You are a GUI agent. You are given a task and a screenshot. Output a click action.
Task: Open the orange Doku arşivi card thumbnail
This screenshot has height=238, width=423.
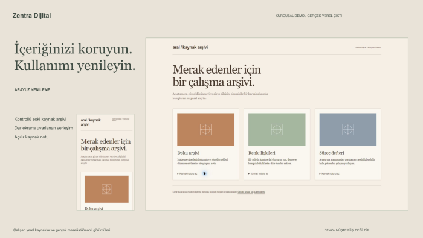point(205,130)
